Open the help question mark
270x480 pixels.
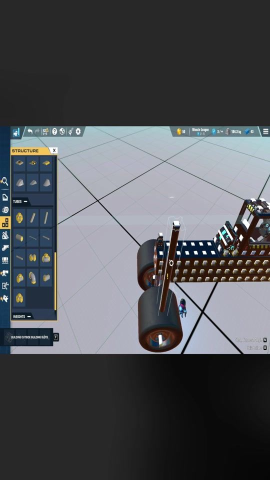point(54,131)
